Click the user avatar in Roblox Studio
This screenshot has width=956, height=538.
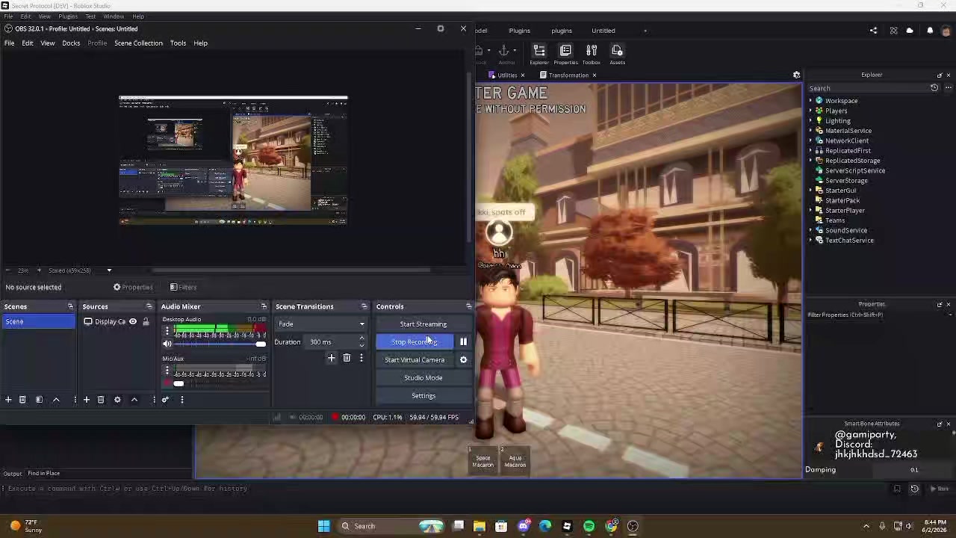(946, 31)
